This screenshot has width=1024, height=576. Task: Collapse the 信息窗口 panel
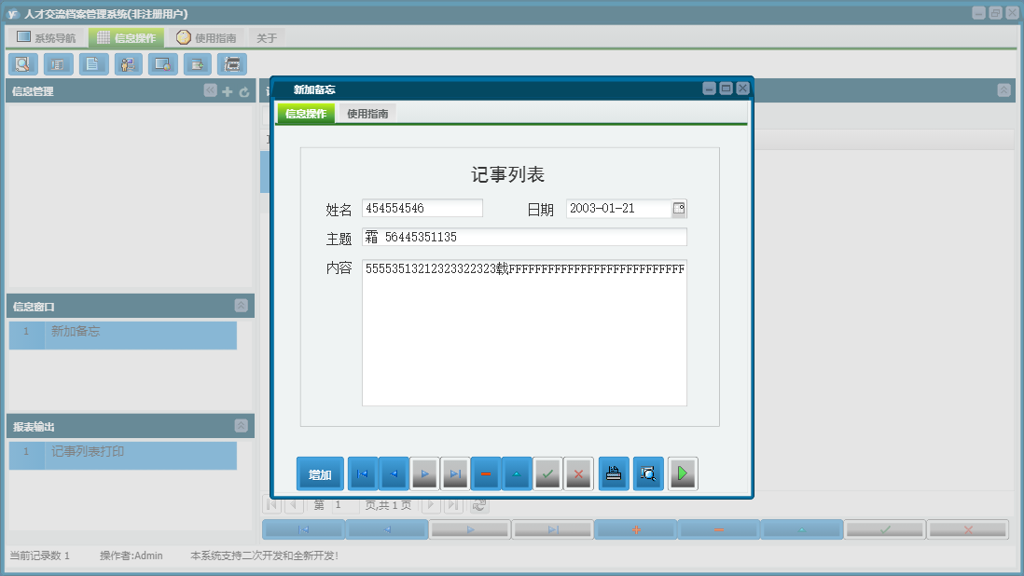click(241, 306)
